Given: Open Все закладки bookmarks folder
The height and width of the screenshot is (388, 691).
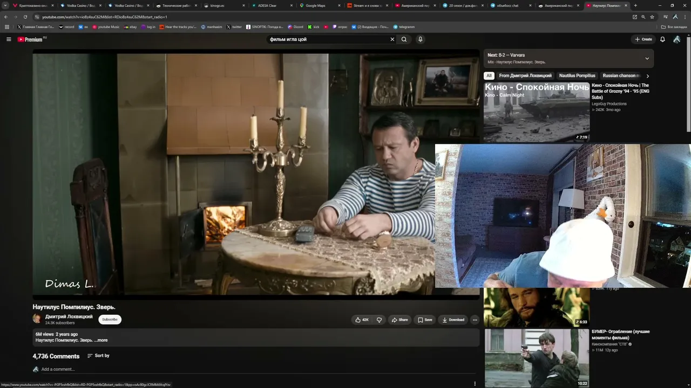Looking at the screenshot, I should pyautogui.click(x=674, y=27).
